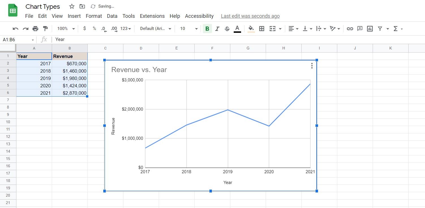Select the paint format roller
The height and width of the screenshot is (208, 425).
[x=45, y=29]
